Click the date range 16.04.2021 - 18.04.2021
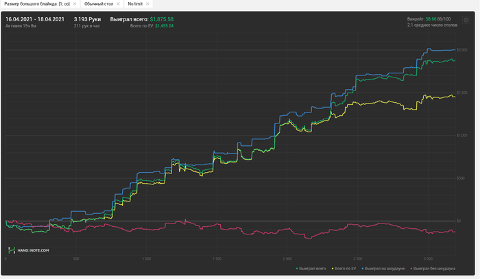The height and width of the screenshot is (279, 480). click(35, 19)
